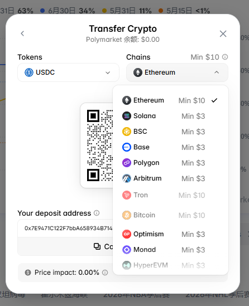This screenshot has height=306, width=249.
Task: Click the BSC chain icon
Action: tap(127, 132)
